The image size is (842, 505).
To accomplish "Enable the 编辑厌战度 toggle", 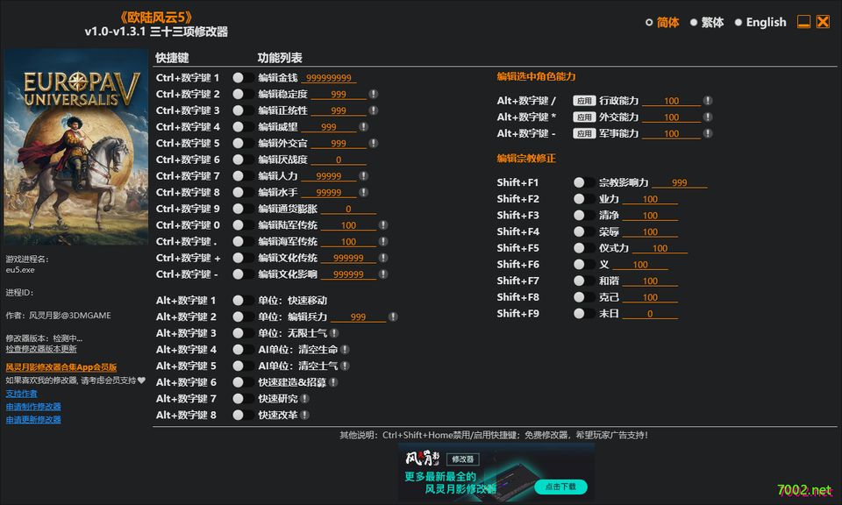I will [243, 160].
